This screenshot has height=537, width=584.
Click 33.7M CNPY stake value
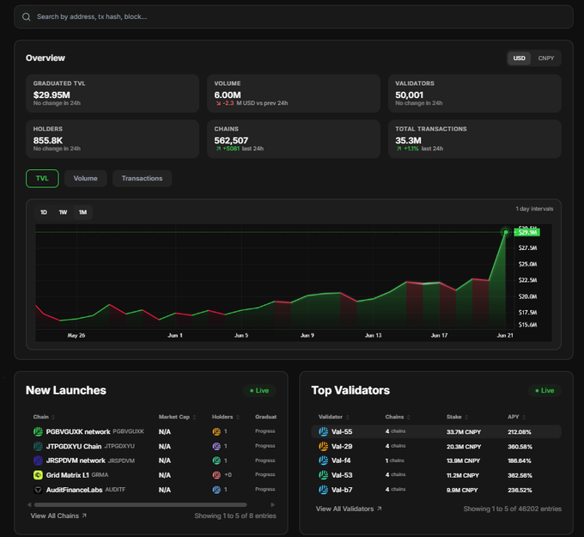tap(464, 432)
